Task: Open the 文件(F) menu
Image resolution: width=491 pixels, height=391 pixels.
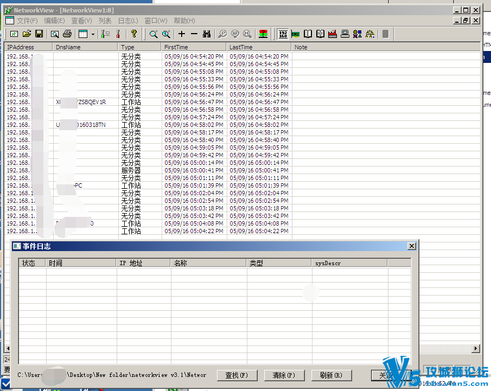Action: coord(27,21)
